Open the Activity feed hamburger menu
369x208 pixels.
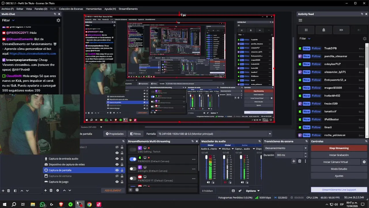point(300,20)
